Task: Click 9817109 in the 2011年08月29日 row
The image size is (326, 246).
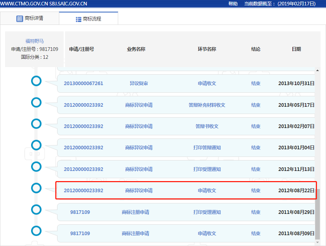Action: pos(80,212)
